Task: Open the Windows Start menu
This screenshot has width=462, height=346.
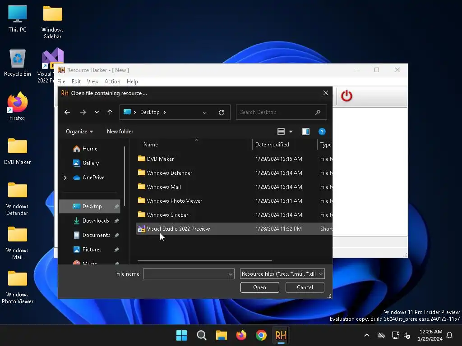Action: 181,335
